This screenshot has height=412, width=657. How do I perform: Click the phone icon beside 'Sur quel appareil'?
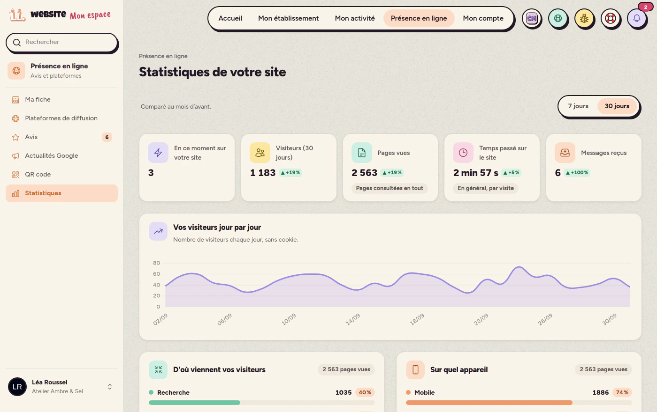tap(415, 370)
